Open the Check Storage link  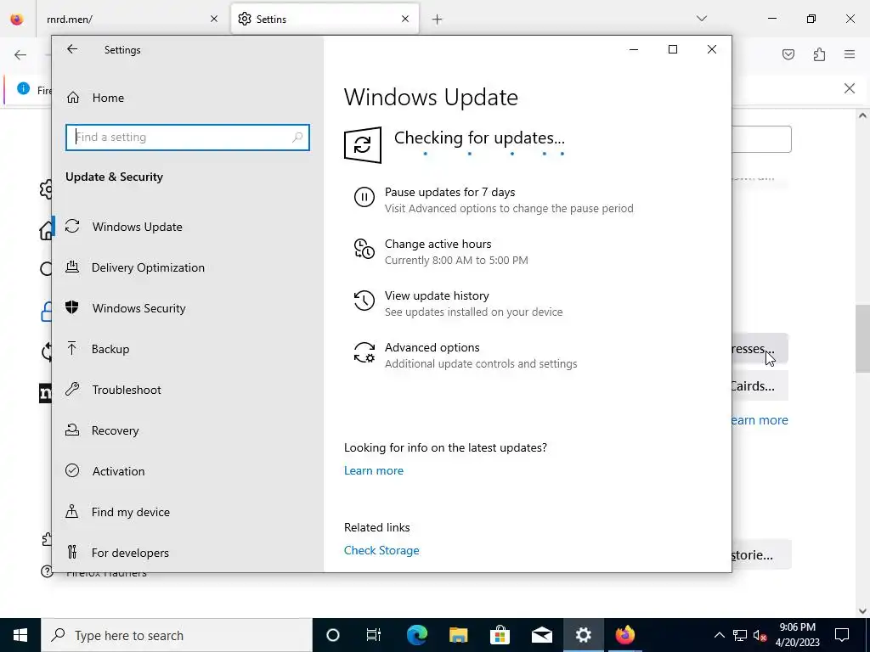[x=381, y=550]
